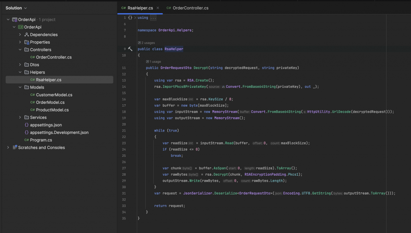Expand the Services folder

[20, 118]
